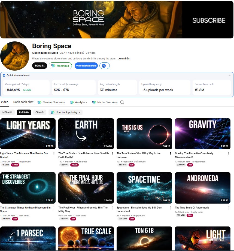This screenshot has height=251, width=234.
Task: Click the three-dot menu next to blue extension icon
Action: (107, 66)
